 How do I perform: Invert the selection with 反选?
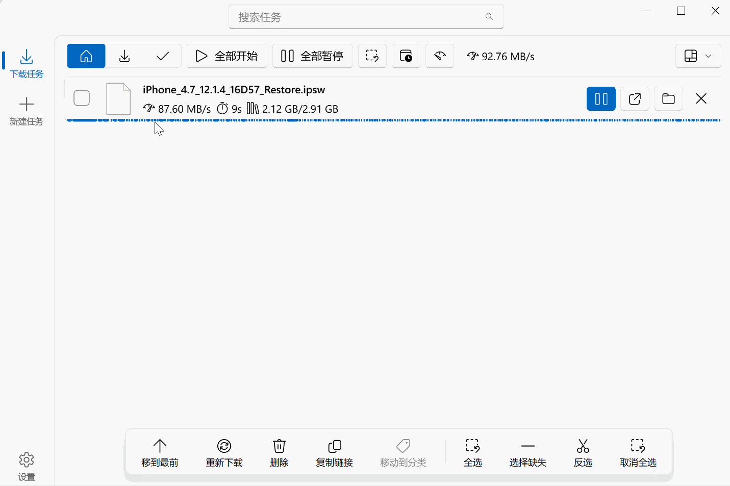583,453
